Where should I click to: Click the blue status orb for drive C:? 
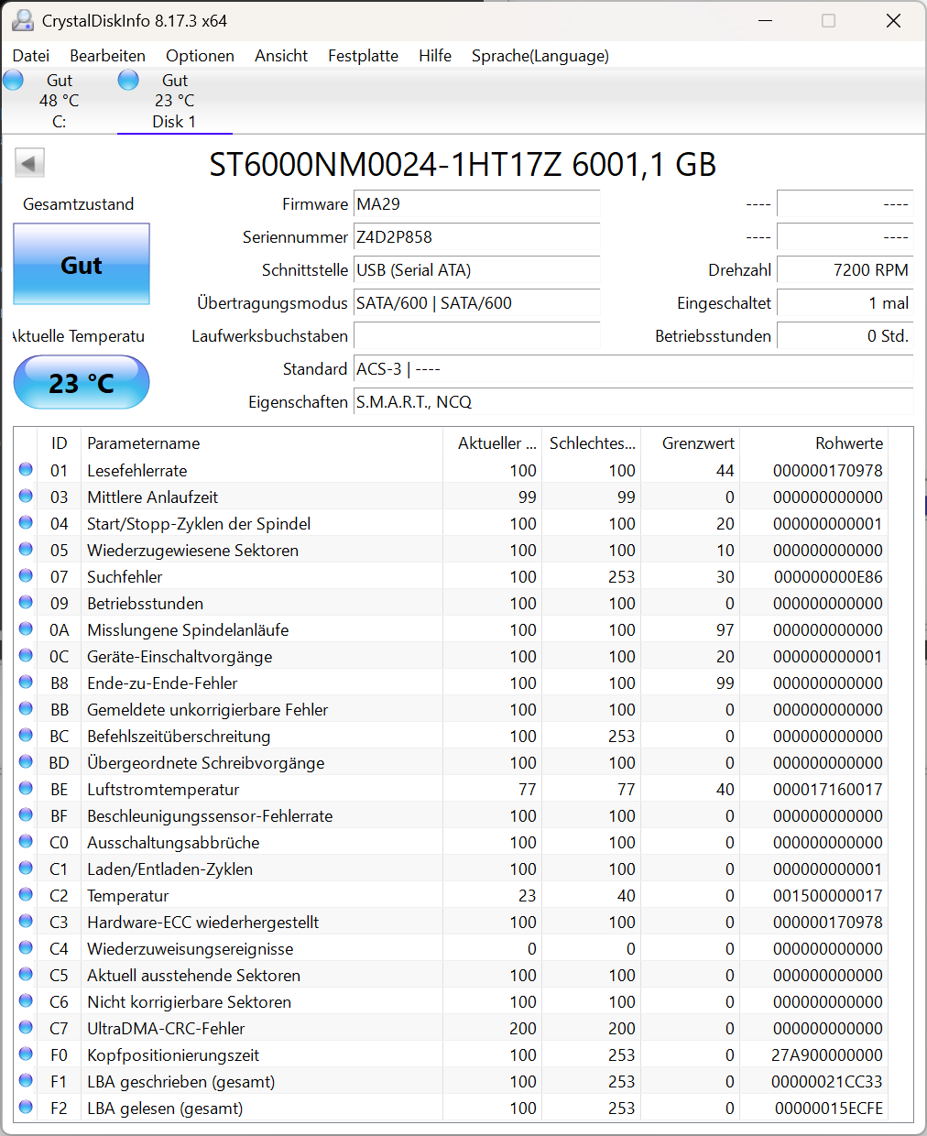coord(13,81)
